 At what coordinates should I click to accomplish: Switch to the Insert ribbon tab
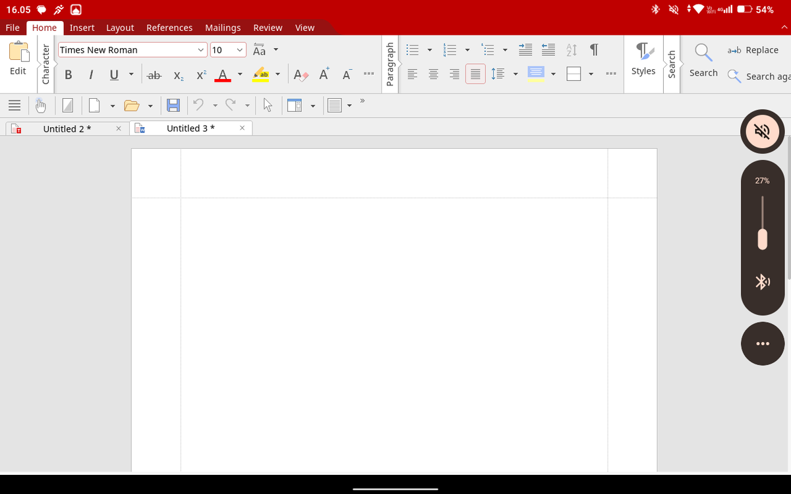[82, 28]
